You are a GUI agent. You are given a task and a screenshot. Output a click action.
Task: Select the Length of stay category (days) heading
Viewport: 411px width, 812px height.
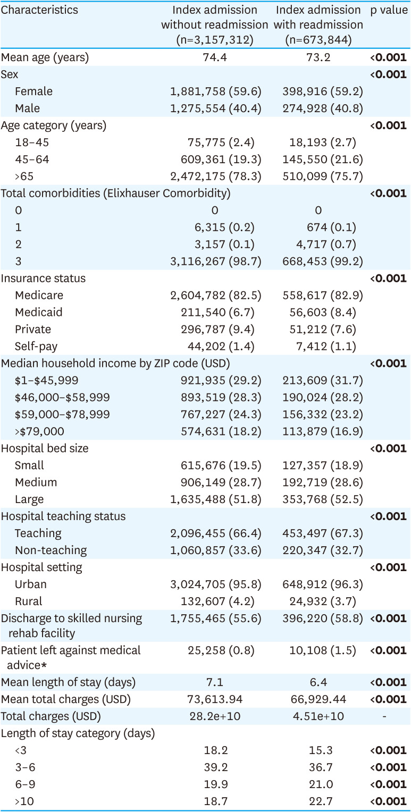(78, 733)
